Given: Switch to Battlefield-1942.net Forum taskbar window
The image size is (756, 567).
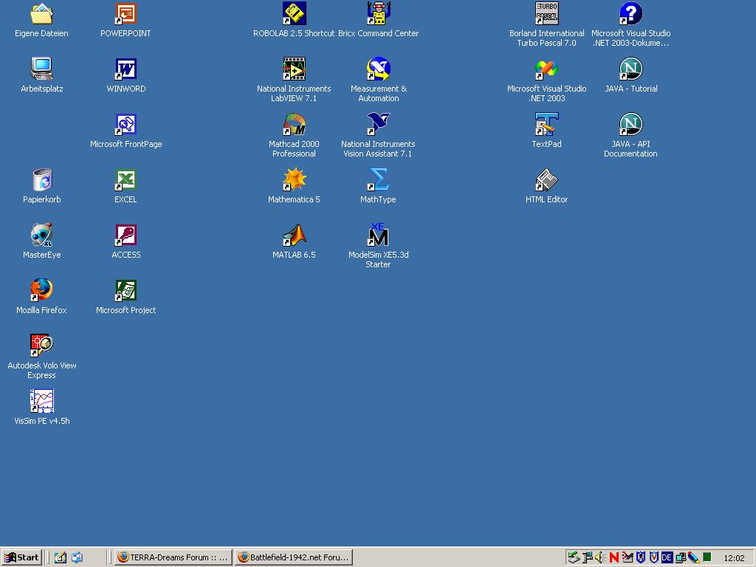Looking at the screenshot, I should point(294,557).
